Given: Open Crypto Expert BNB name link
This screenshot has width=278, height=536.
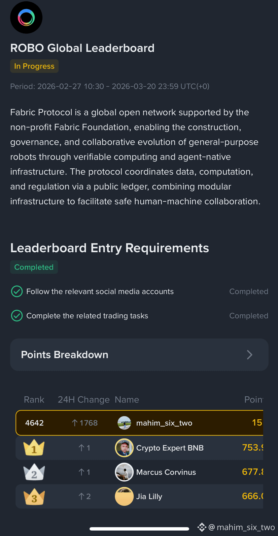Looking at the screenshot, I should pyautogui.click(x=170, y=448).
